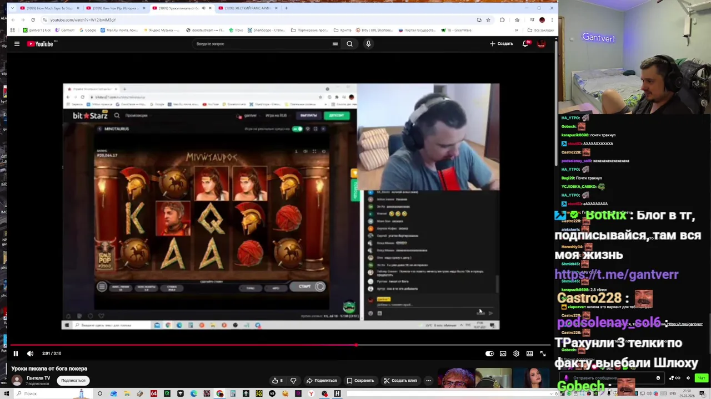Switch the ENG keyboard language

click(x=673, y=393)
